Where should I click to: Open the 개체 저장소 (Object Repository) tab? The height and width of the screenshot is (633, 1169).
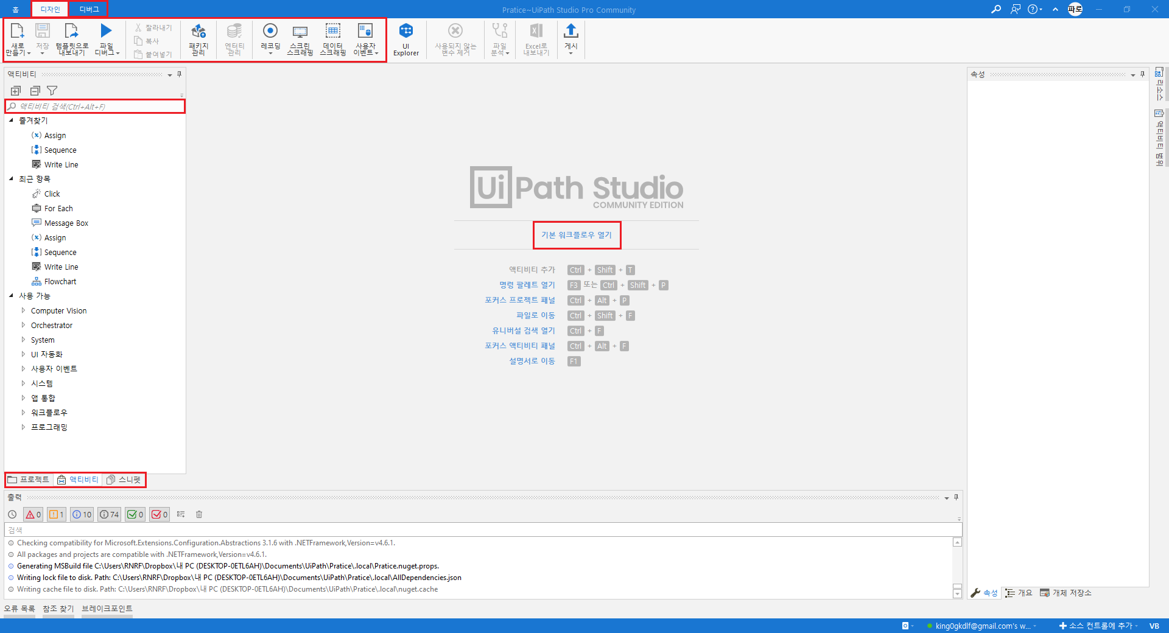pos(1065,593)
